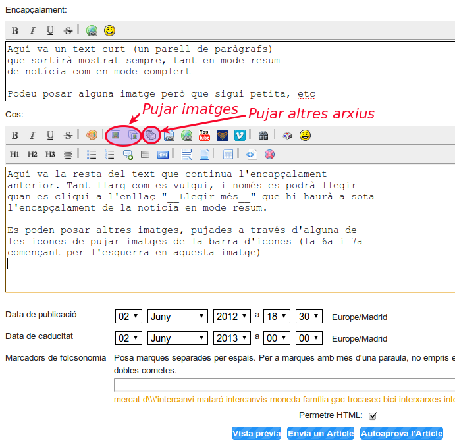Screen dimensions: 455x445
Task: Click the folksonomy tags input field
Action: point(284,385)
